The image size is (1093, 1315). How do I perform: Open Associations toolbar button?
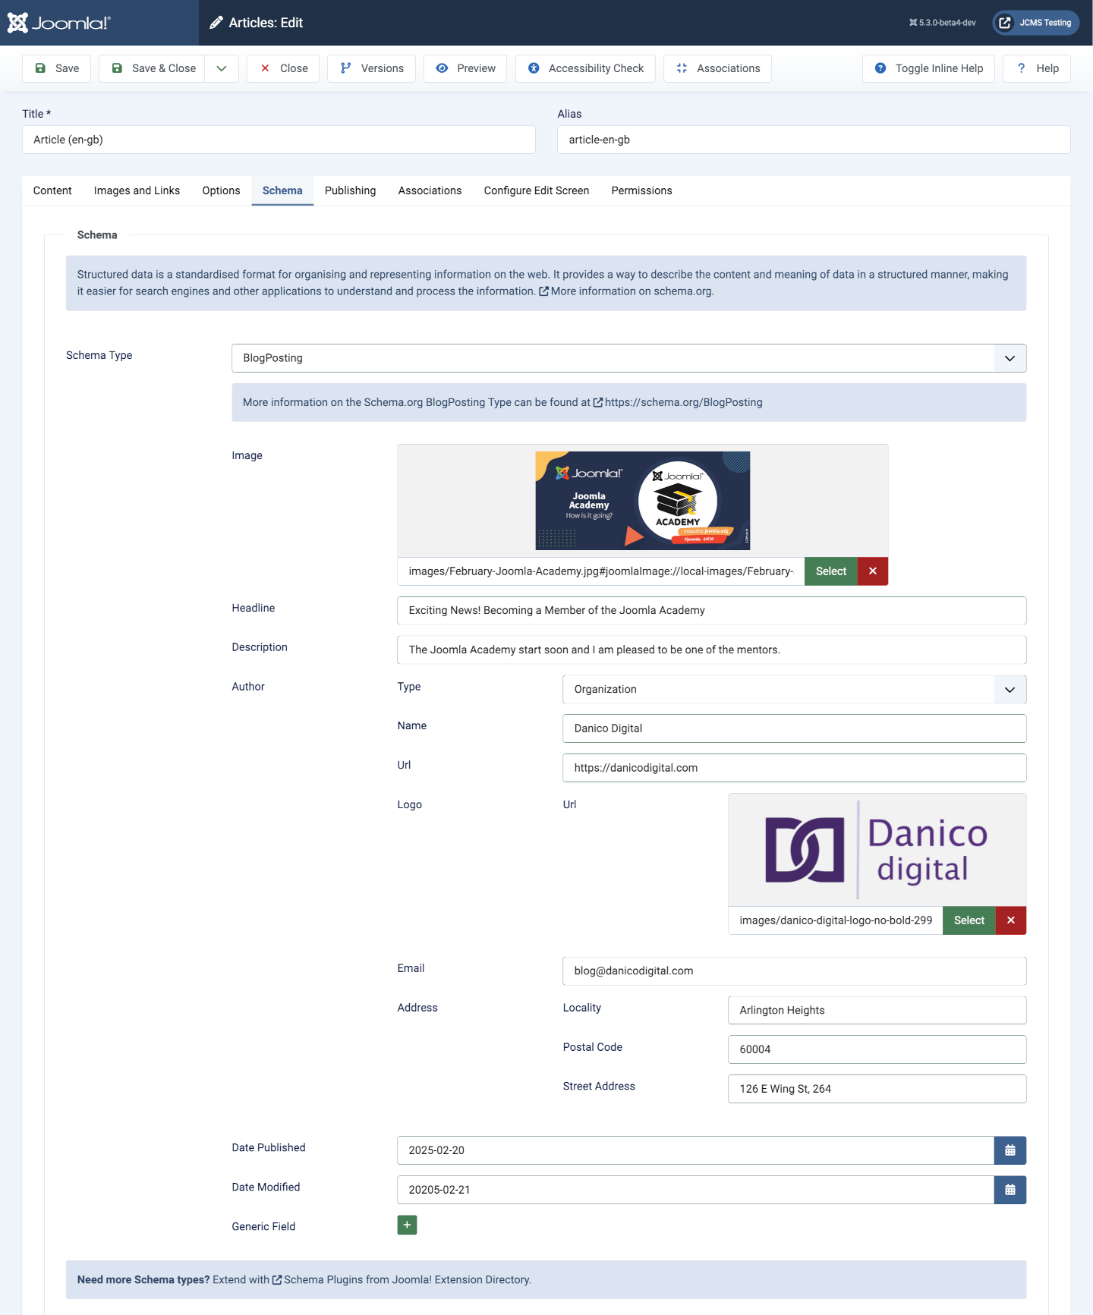pyautogui.click(x=717, y=68)
